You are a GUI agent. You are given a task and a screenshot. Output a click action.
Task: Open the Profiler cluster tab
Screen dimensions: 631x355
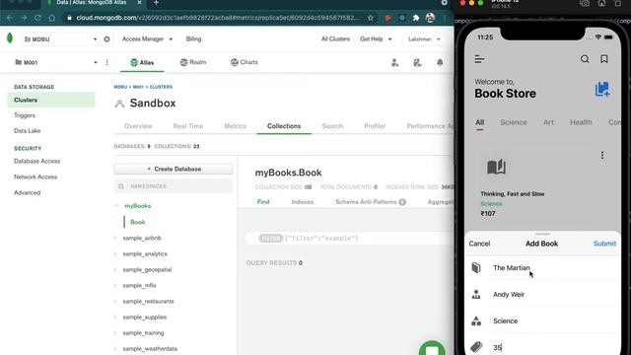coord(375,126)
